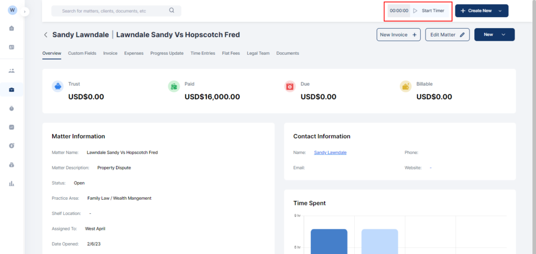Viewport: 536px width, 254px height.
Task: Expand the New dropdown button
Action: 503,34
